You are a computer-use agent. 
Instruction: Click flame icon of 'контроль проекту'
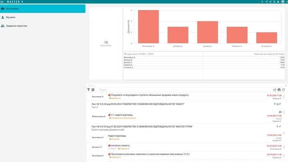[x=109, y=146]
